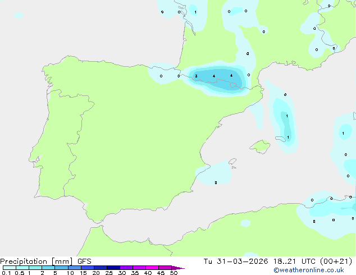This screenshot has height=275, width=356.
Task: Click the legend tick label "50"
Action: [x=174, y=273]
